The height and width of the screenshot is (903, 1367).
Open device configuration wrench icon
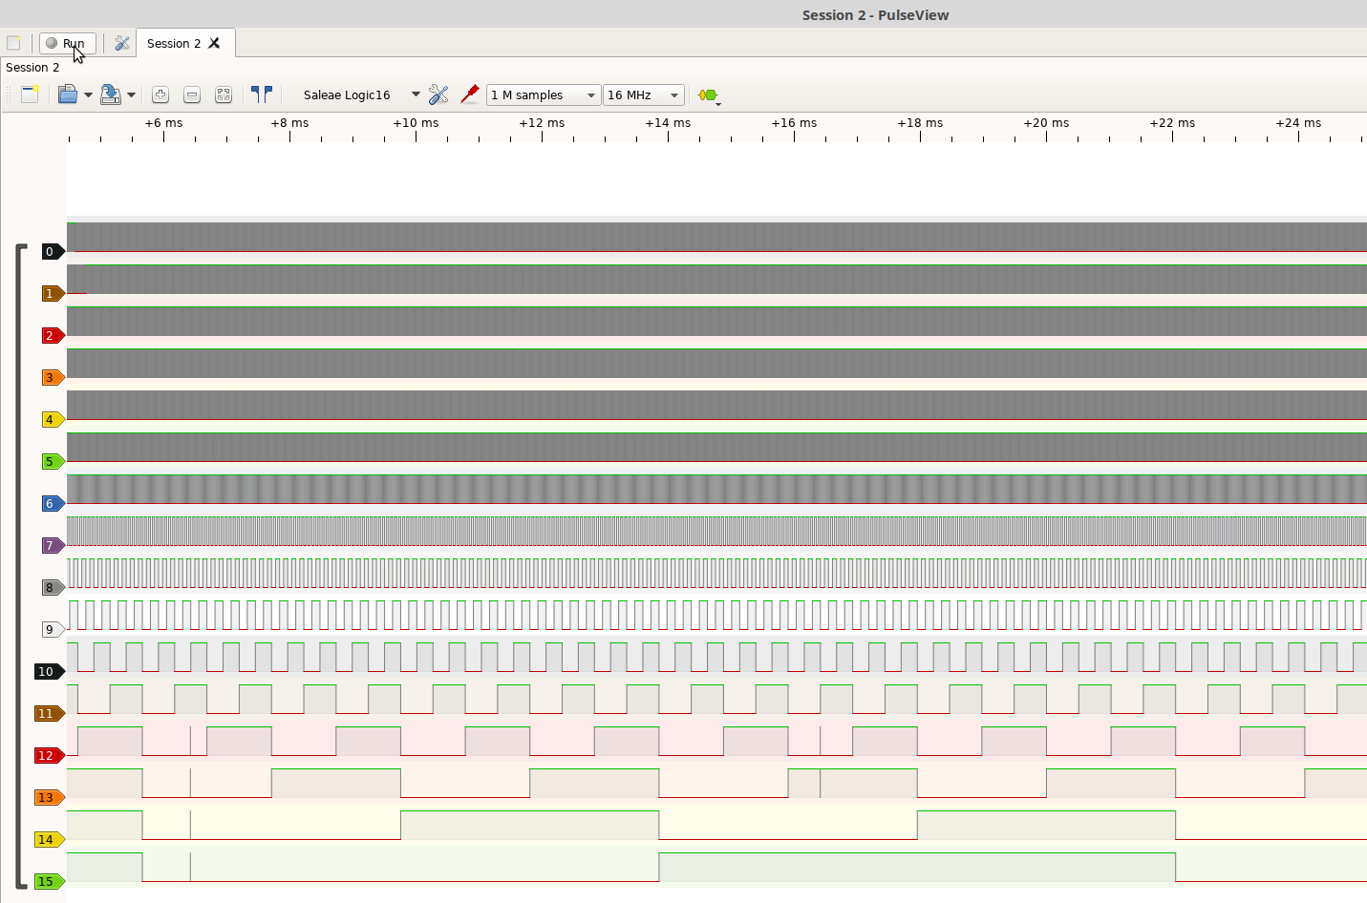tap(438, 94)
